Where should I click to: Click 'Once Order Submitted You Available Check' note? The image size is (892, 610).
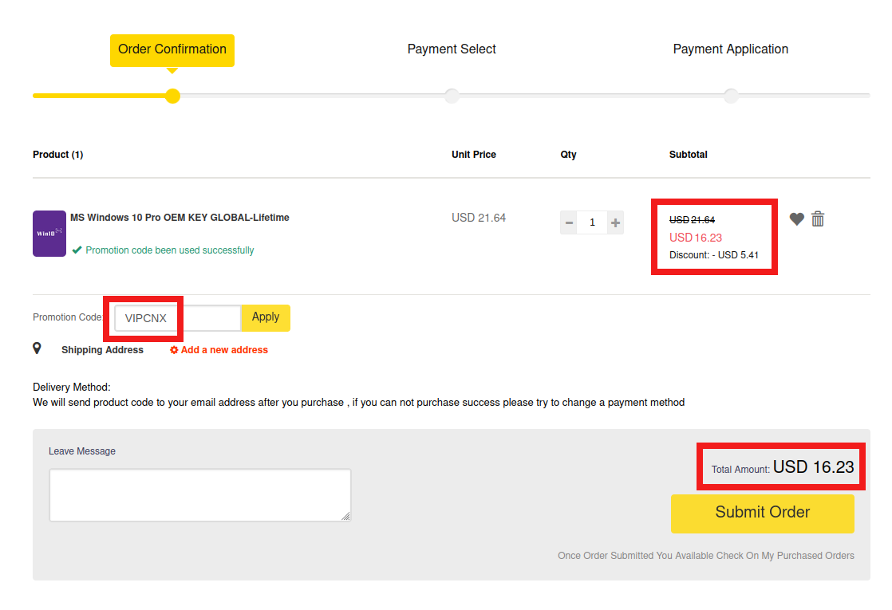[x=706, y=556]
